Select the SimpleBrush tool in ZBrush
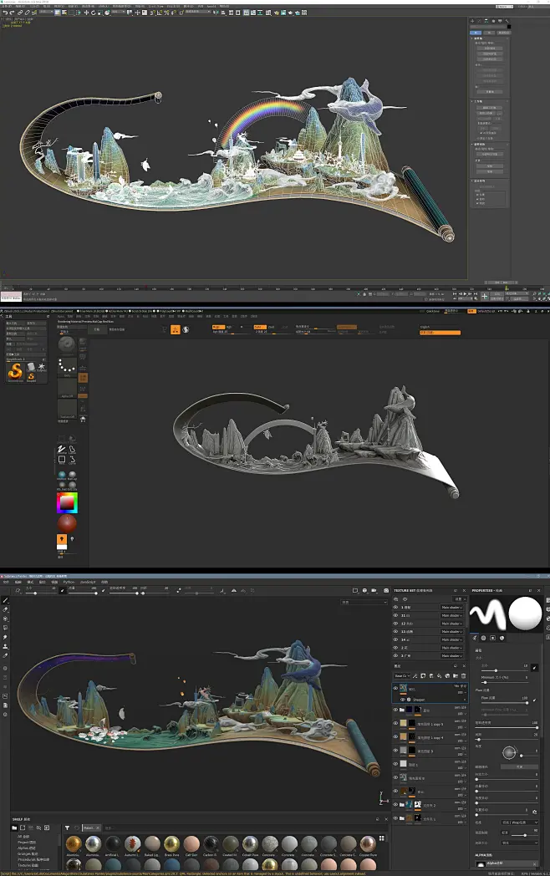The width and height of the screenshot is (550, 876). 16,371
